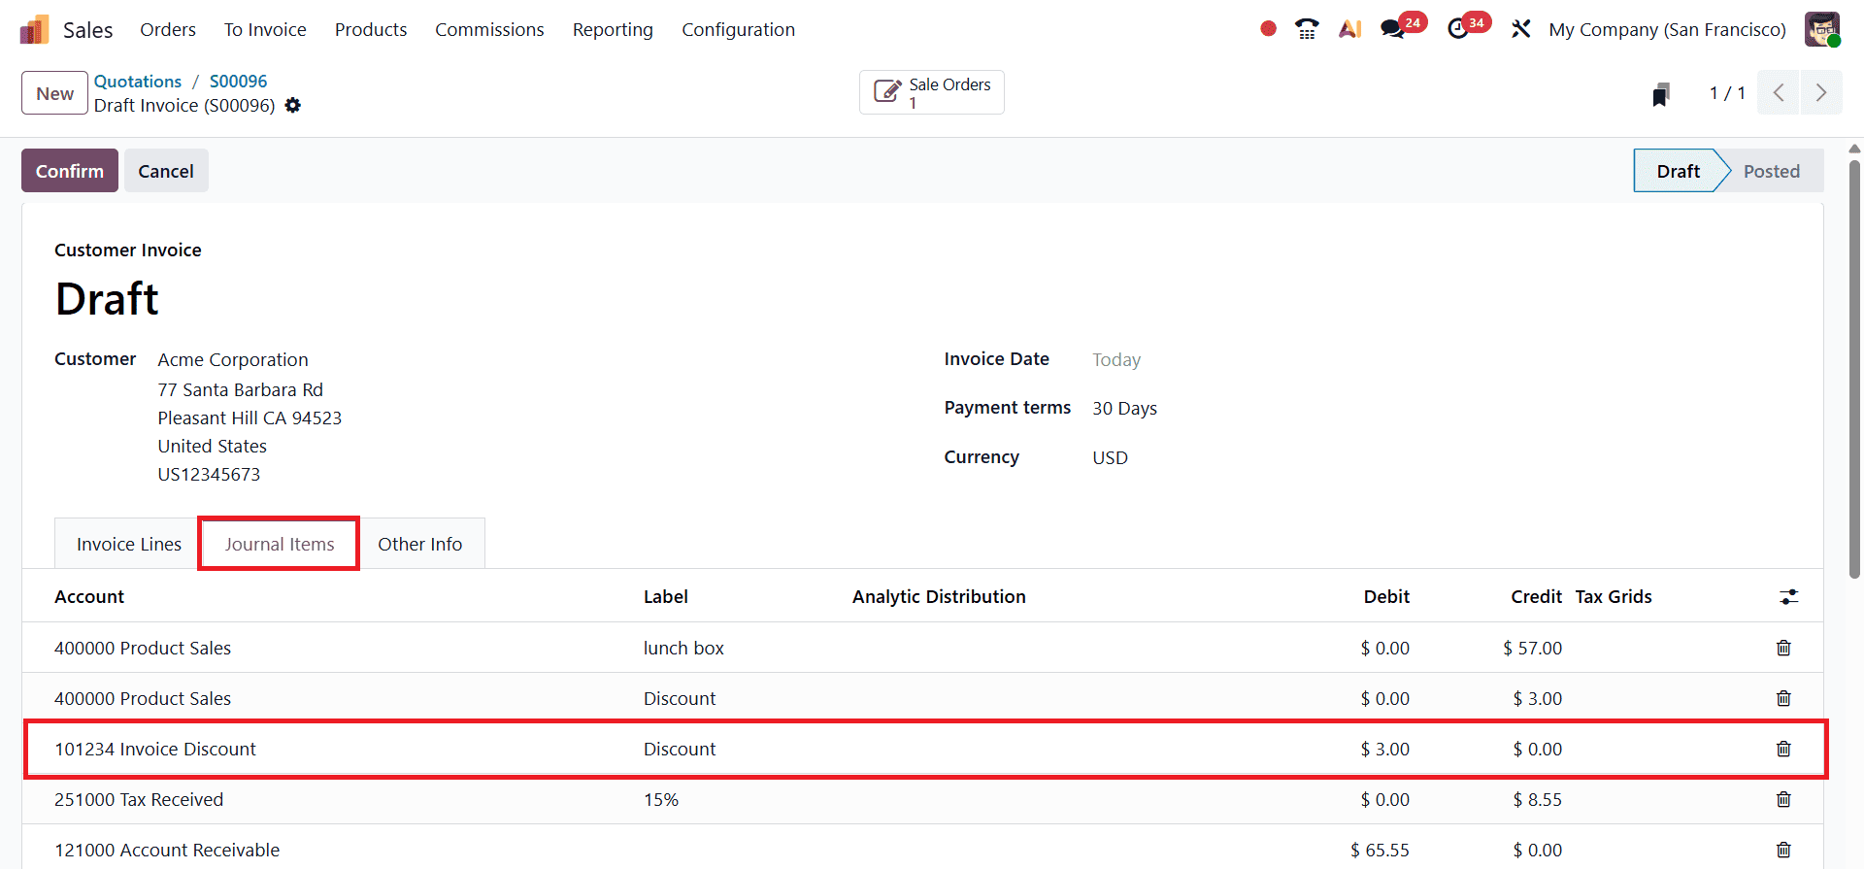
Task: Open the VoIP phone icon
Action: tap(1307, 29)
